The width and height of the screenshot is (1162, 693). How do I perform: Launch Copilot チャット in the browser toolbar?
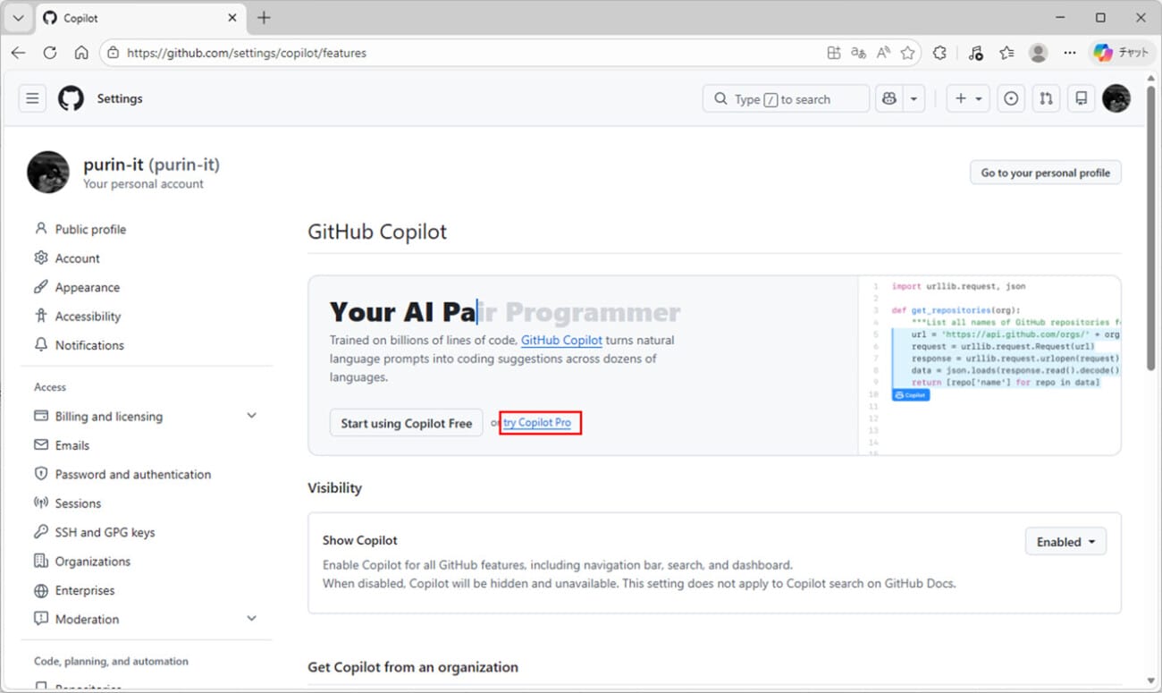click(x=1120, y=53)
